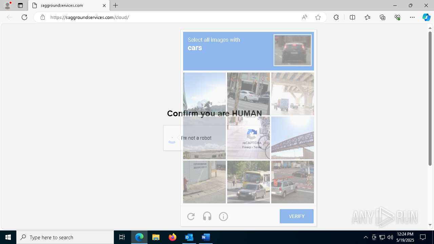Launch Firefox from taskbar
434x244 pixels.
point(173,237)
